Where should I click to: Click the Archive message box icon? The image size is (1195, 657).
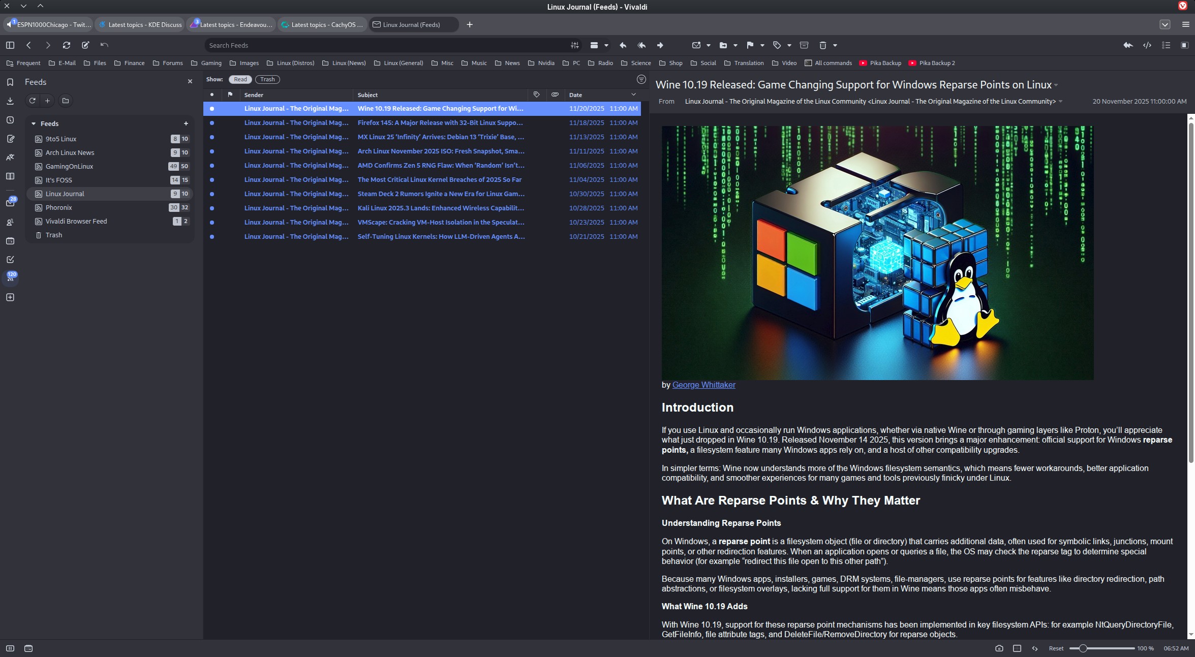[804, 45]
